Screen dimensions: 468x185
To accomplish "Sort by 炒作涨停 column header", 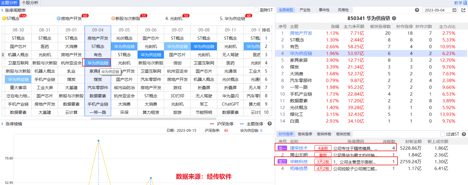I will (x=404, y=26).
